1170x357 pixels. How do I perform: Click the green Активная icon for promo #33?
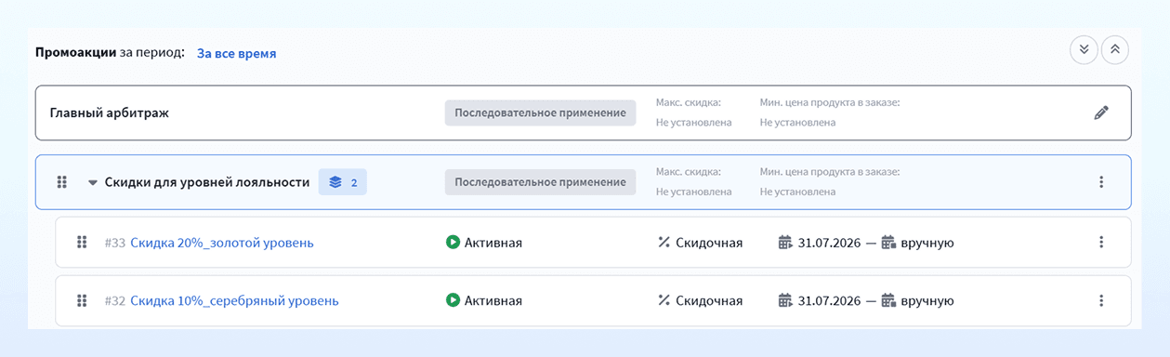click(453, 243)
